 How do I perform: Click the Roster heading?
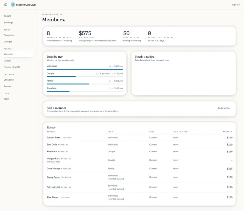tap(51, 127)
